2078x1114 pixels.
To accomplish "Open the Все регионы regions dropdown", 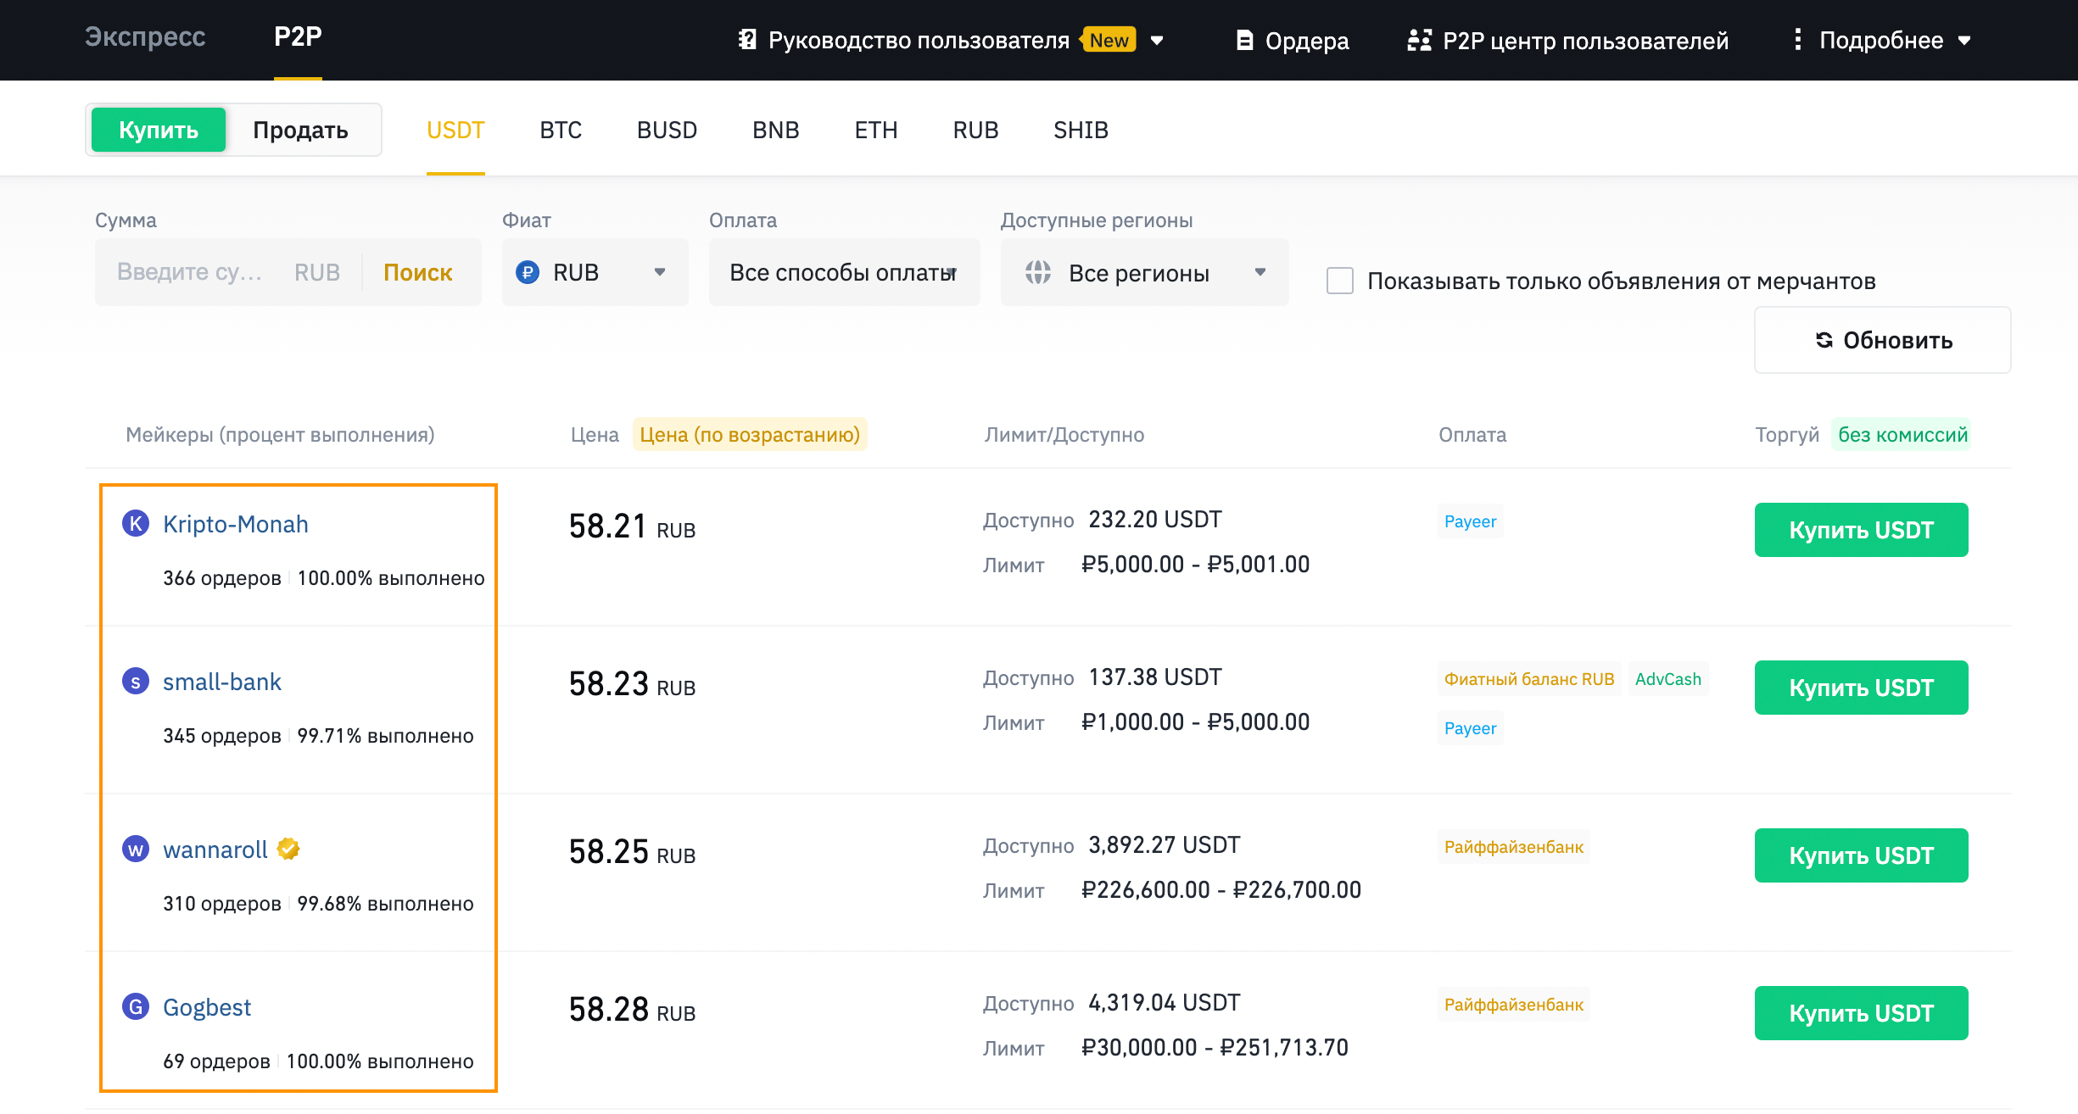I will pos(1143,272).
